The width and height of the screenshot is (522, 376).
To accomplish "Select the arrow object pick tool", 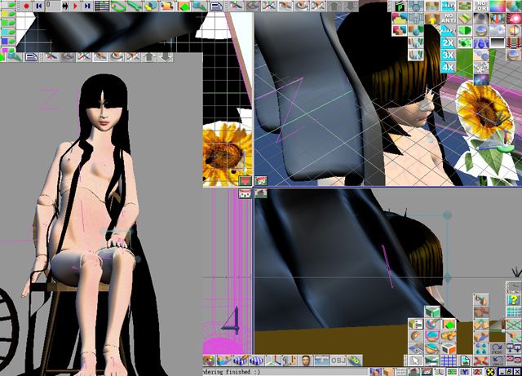I will click(416, 361).
